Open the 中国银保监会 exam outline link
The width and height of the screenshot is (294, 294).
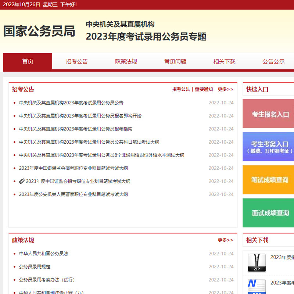coord(73,168)
